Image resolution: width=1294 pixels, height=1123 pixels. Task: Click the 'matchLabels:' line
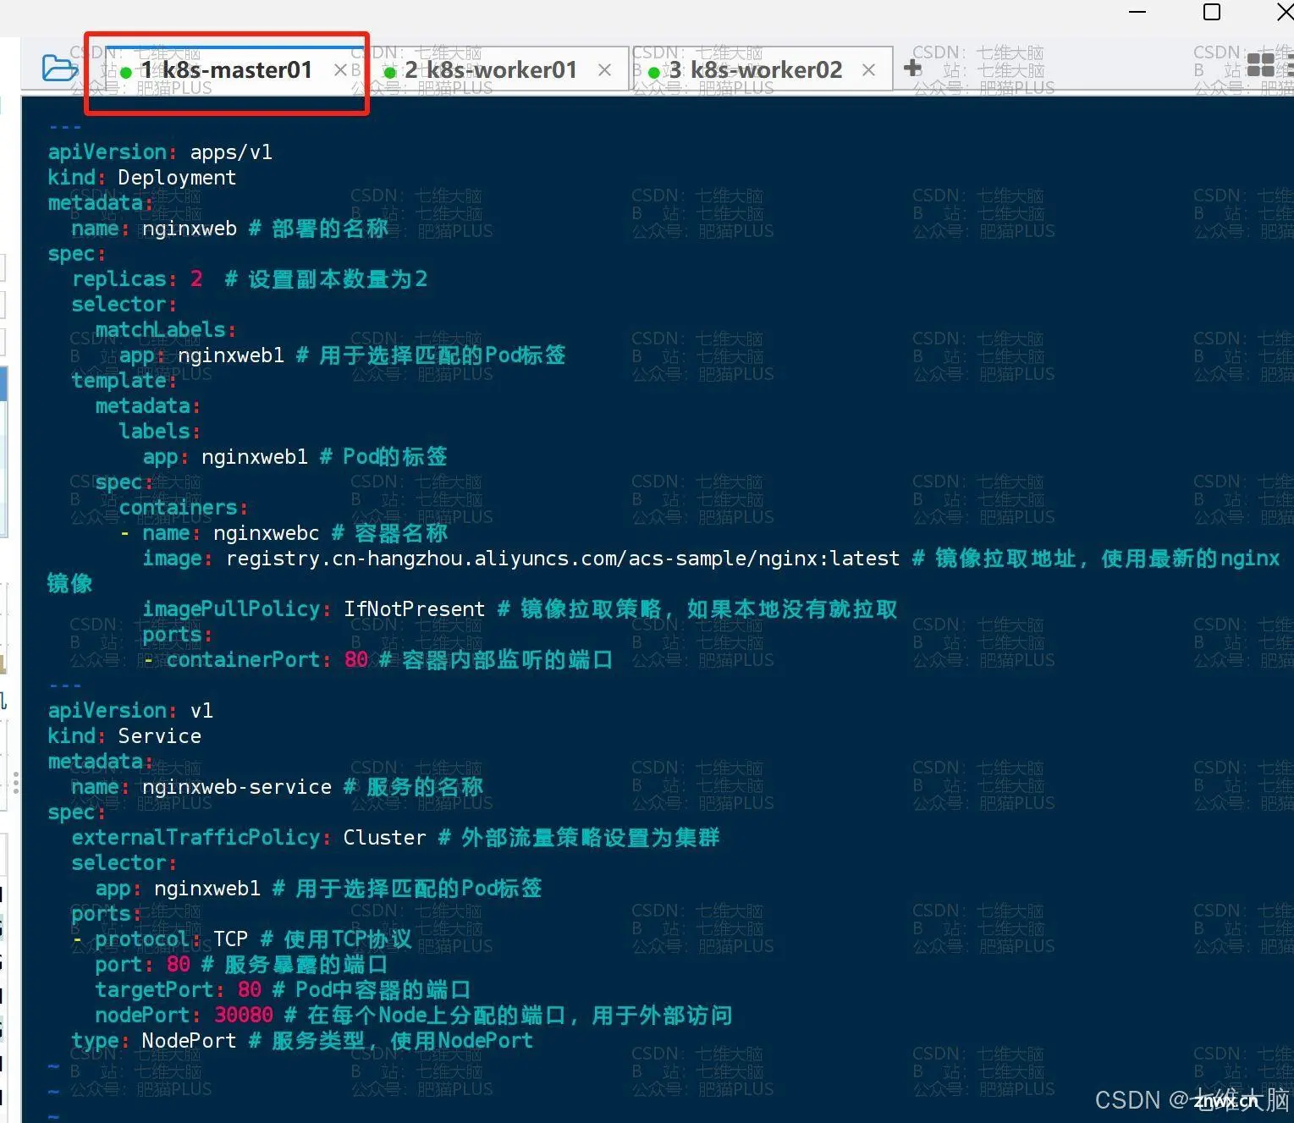click(166, 330)
